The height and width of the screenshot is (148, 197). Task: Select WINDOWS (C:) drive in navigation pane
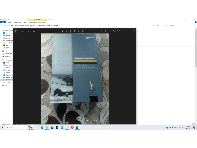[x=8, y=80]
